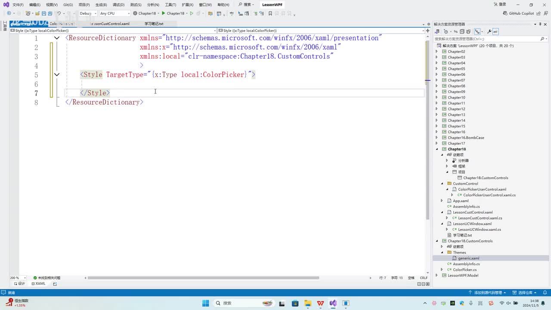Viewport: 551px width, 310px height.
Task: Click the save file icon
Action: (44, 13)
